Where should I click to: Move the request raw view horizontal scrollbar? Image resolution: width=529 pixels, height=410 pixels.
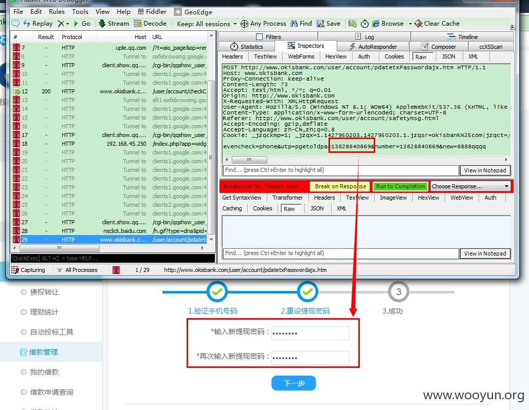click(x=249, y=160)
